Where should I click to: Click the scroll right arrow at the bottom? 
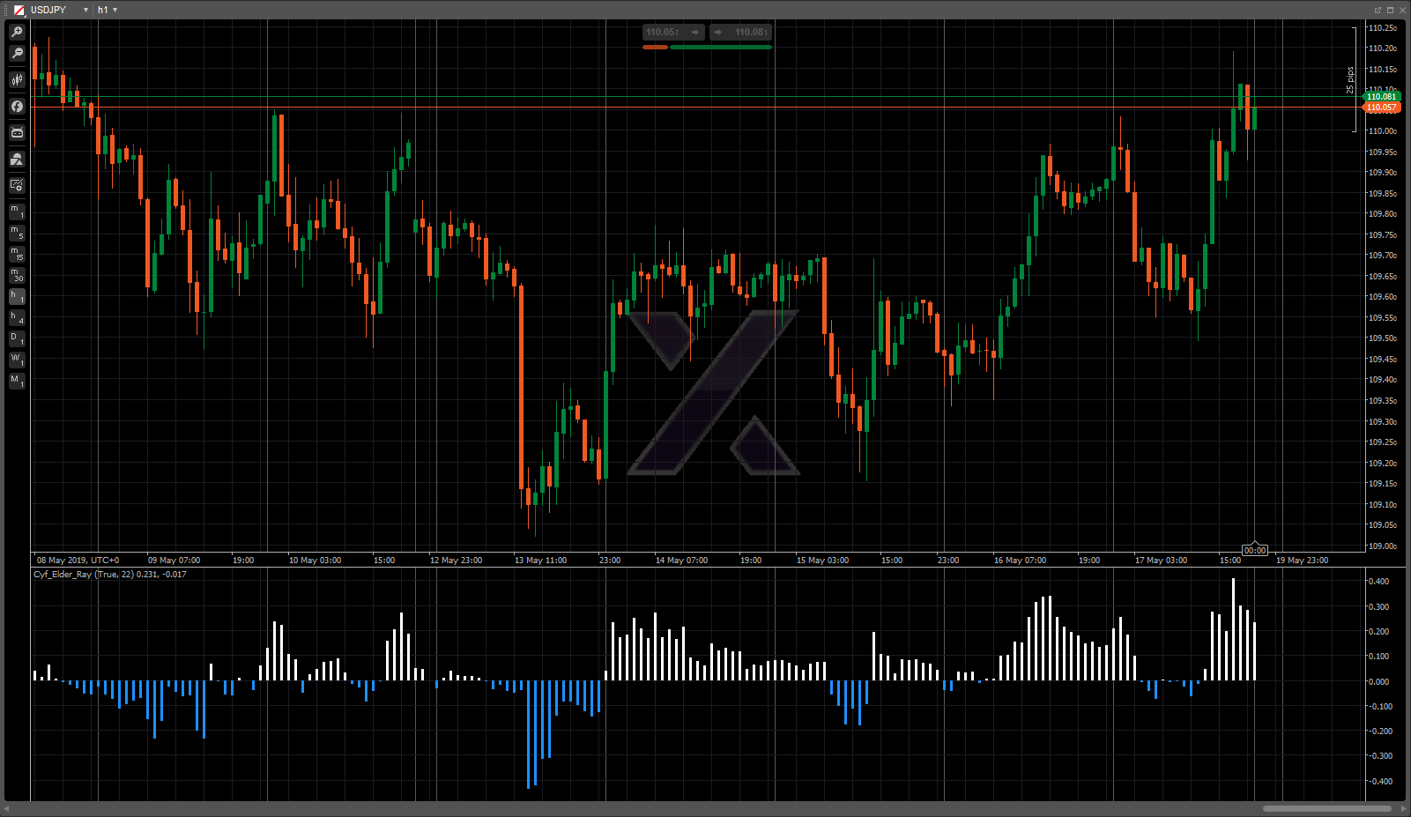tap(1403, 808)
